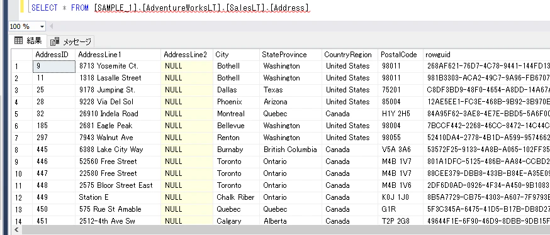The height and width of the screenshot is (235, 550).
Task: Open the 100 % zoom dropdown
Action: [42, 26]
